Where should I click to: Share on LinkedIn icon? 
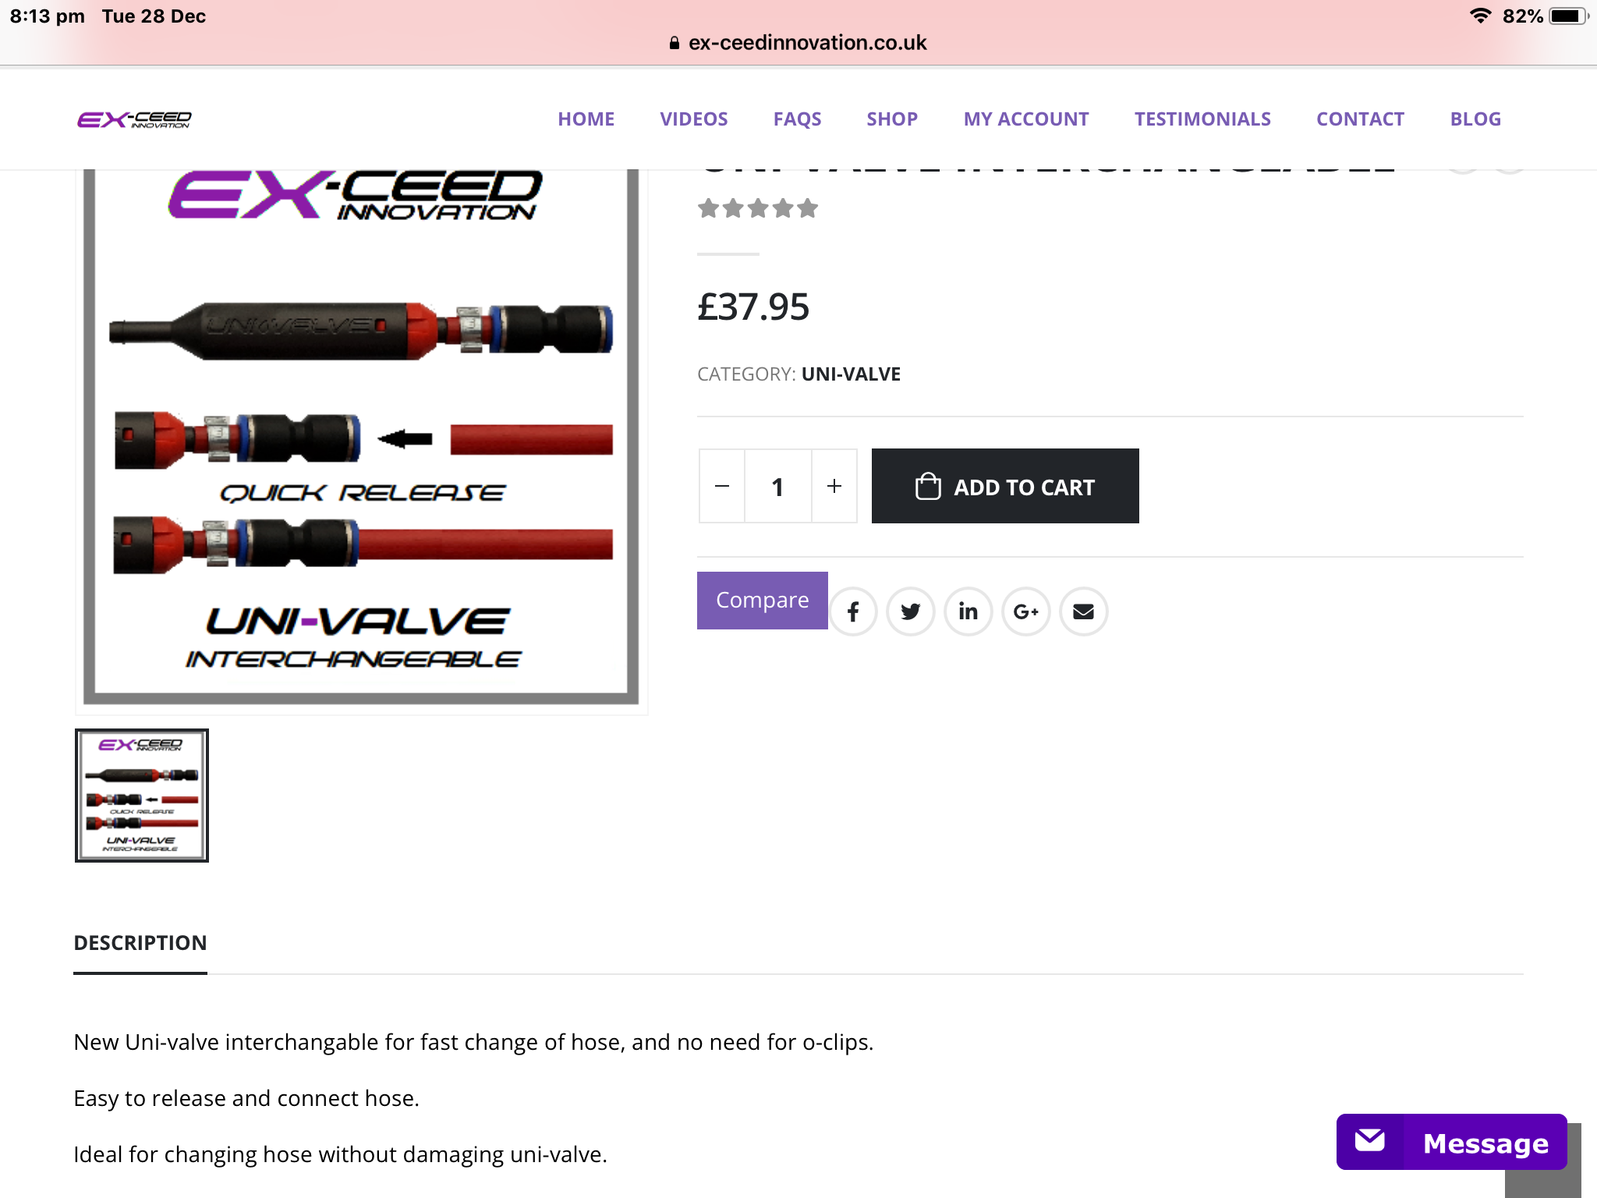tap(968, 611)
